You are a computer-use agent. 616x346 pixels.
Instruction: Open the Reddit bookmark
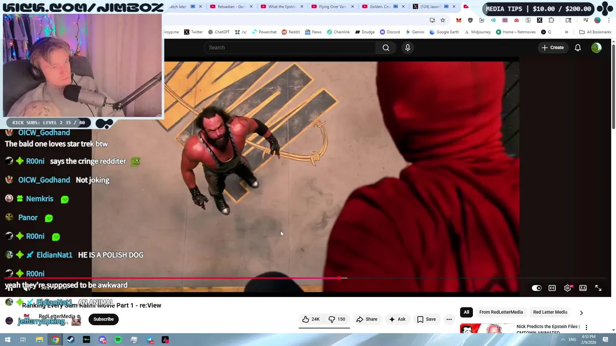[291, 32]
